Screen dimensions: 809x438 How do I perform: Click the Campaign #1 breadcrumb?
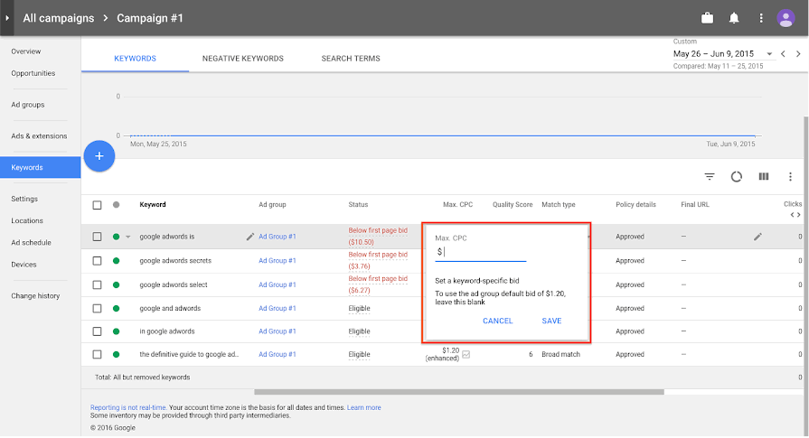(150, 18)
